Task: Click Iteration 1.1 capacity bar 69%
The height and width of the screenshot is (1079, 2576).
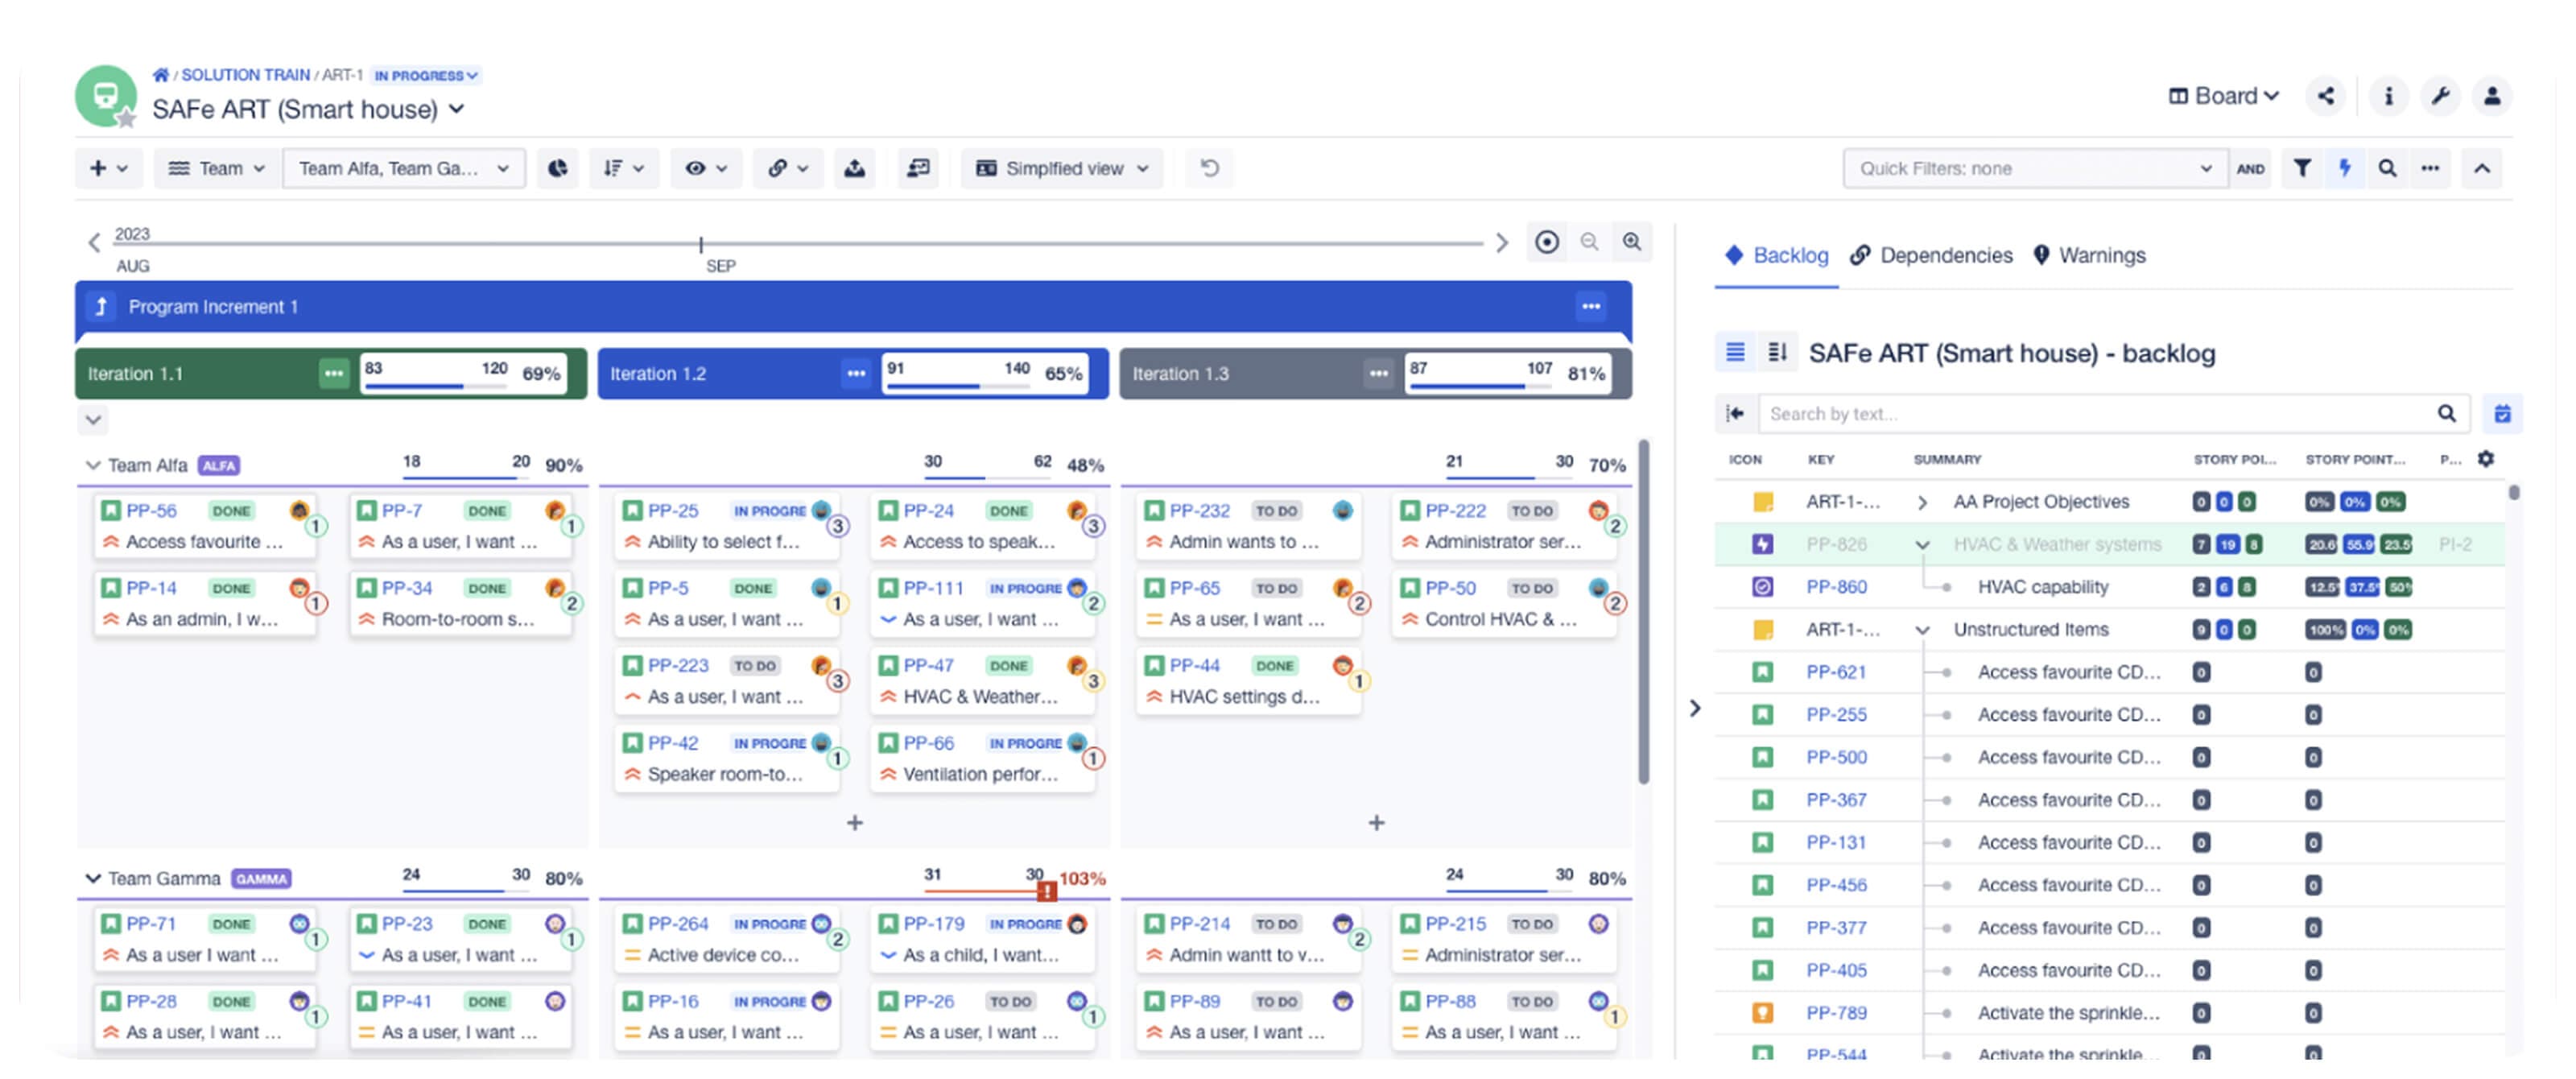Action: tap(463, 373)
